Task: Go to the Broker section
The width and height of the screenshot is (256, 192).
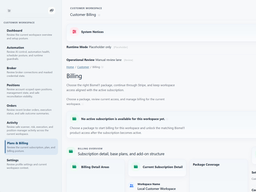Action: click(x=31, y=72)
